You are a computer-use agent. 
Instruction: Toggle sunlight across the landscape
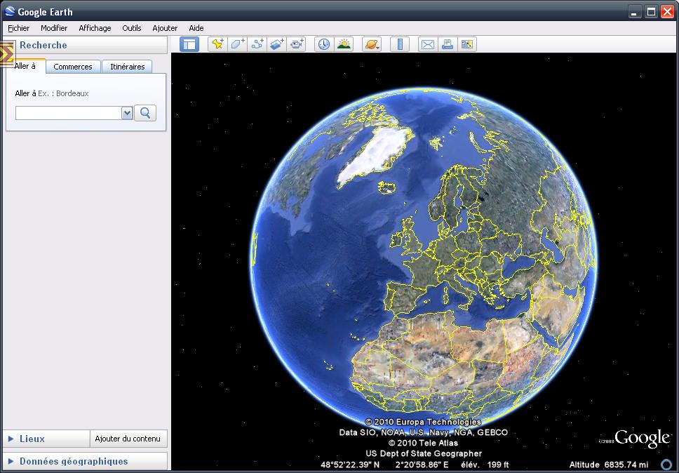[344, 44]
